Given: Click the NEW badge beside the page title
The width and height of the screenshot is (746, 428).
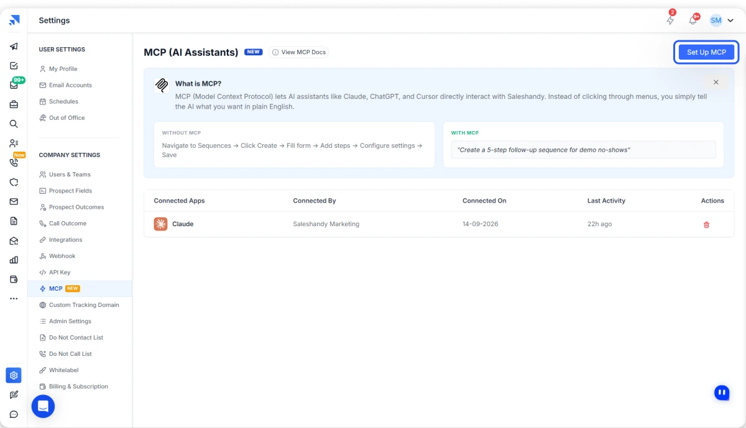Looking at the screenshot, I should [x=253, y=52].
